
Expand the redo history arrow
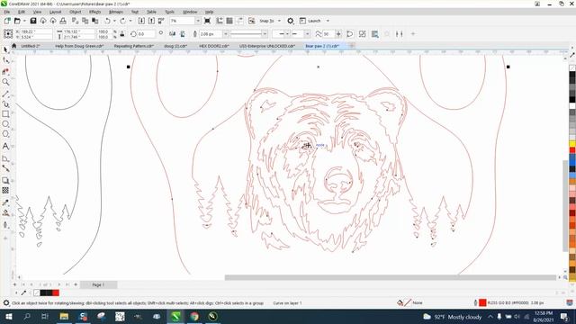click(130, 21)
